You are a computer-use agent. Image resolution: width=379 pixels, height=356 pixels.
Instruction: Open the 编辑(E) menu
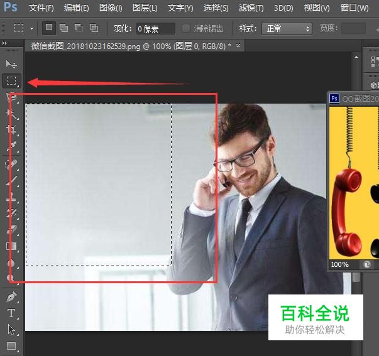point(77,8)
